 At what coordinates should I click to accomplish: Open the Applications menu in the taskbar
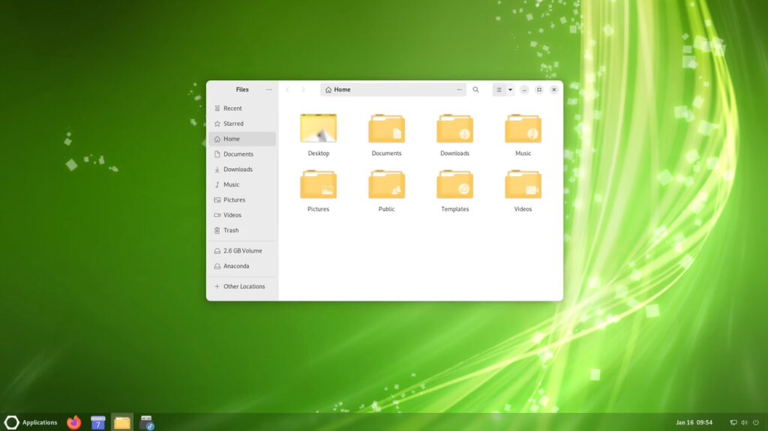coord(31,422)
